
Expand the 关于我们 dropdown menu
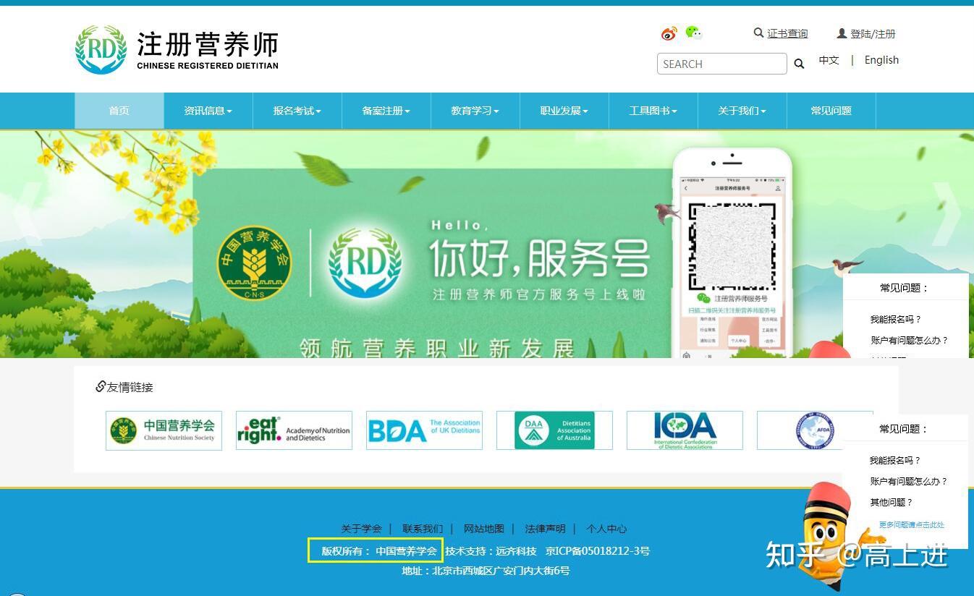pos(742,111)
